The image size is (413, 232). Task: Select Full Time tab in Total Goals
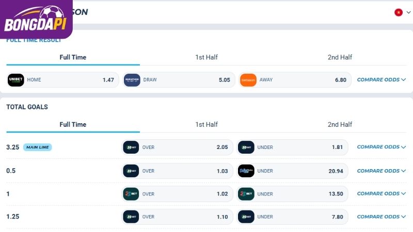click(x=73, y=125)
